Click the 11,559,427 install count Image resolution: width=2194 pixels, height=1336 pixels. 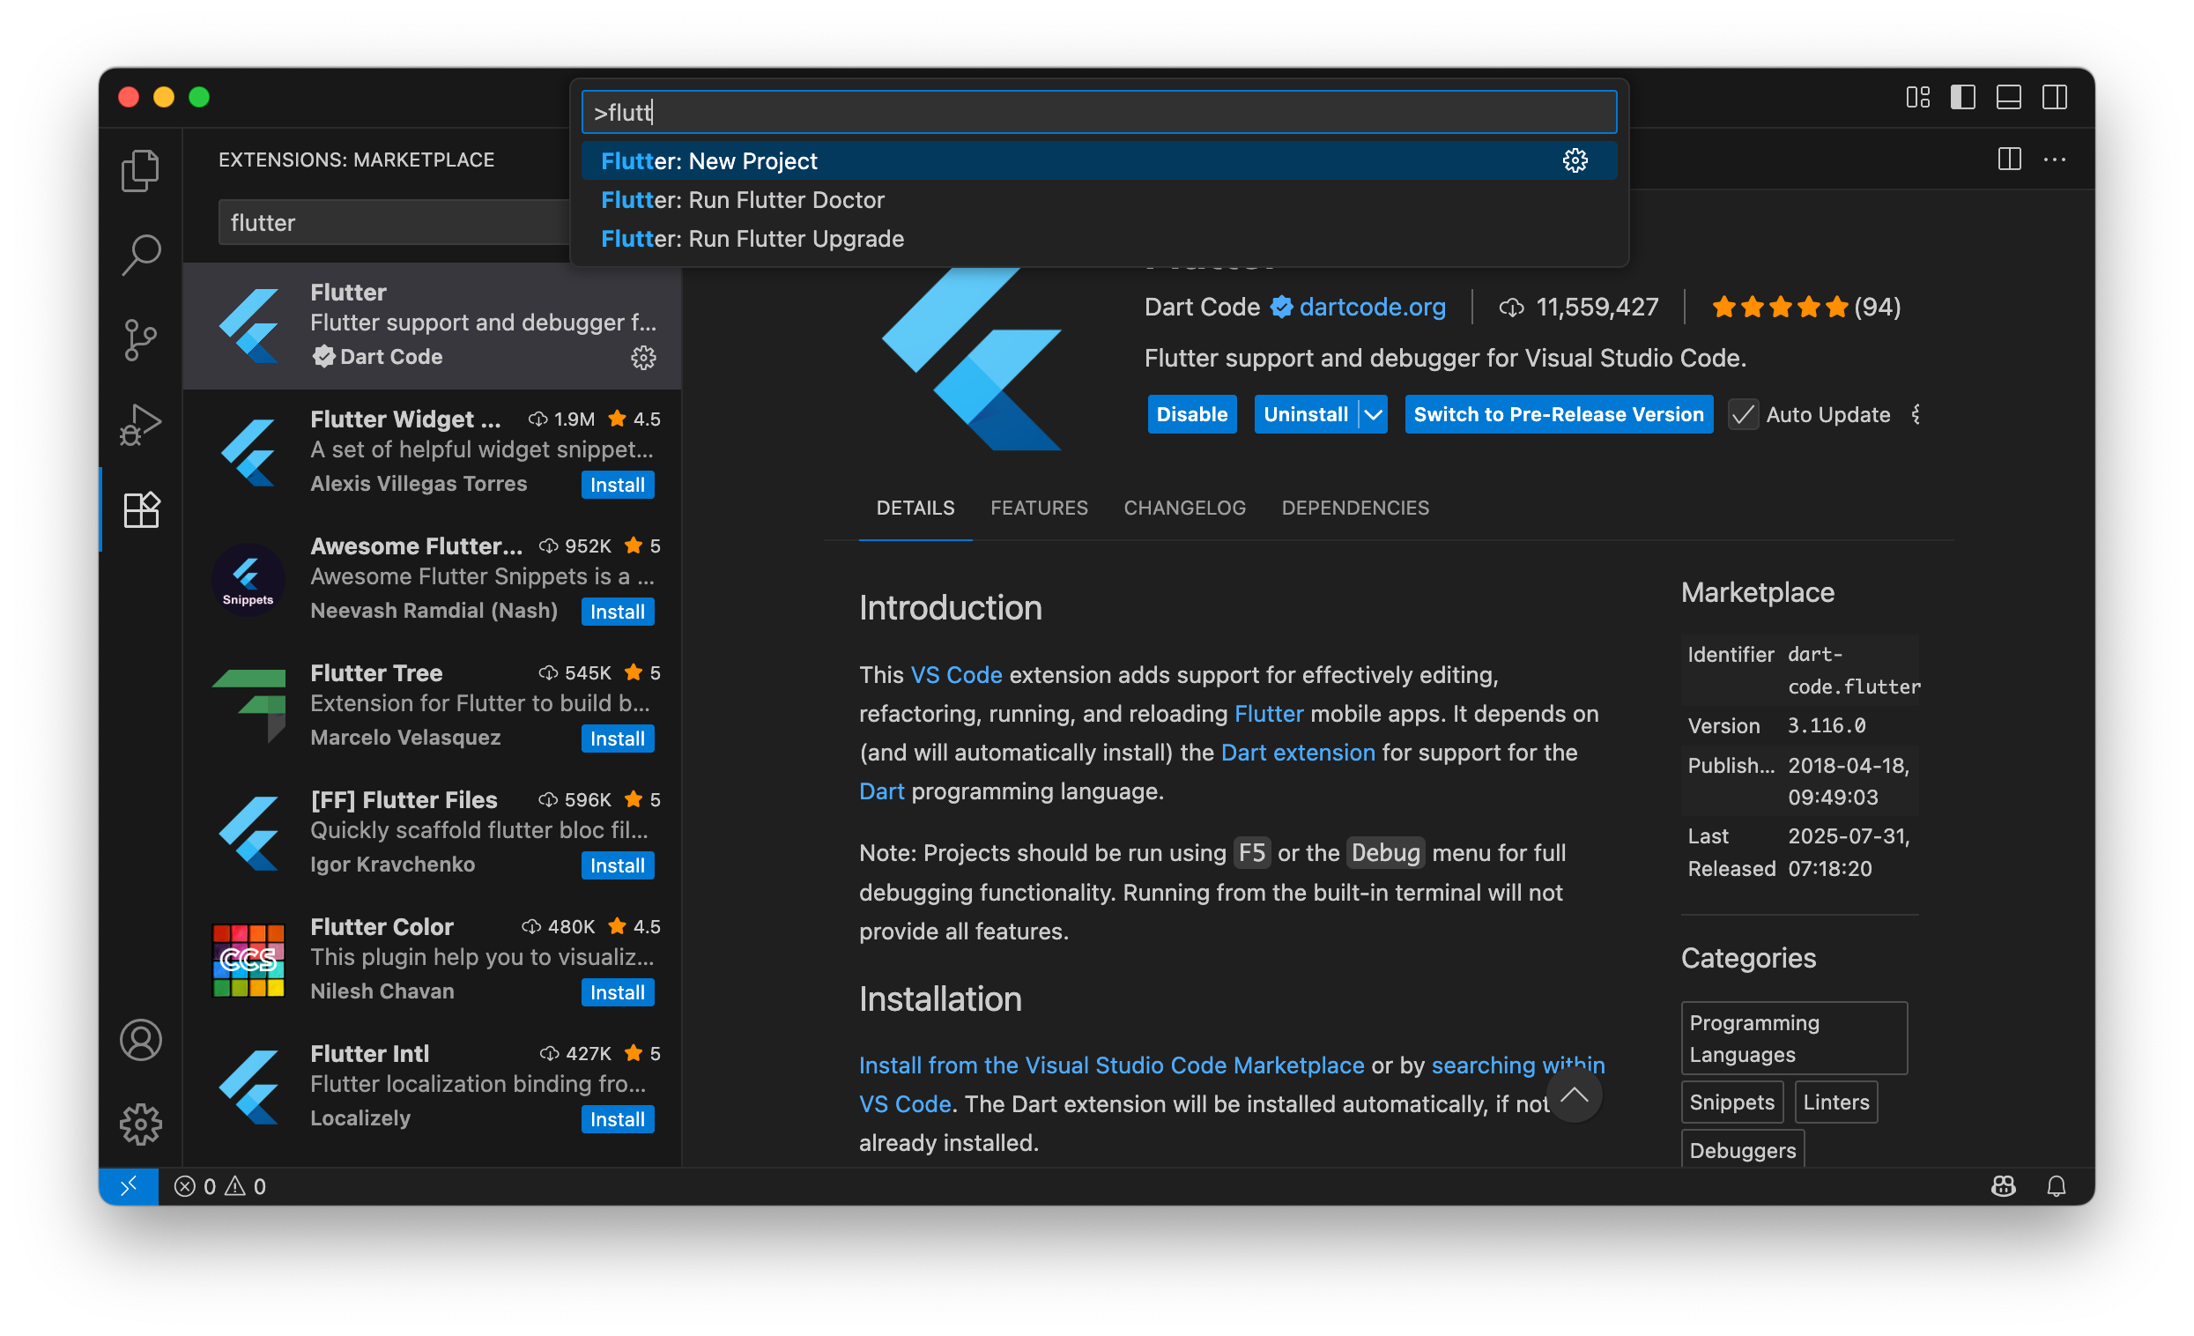click(x=1578, y=308)
